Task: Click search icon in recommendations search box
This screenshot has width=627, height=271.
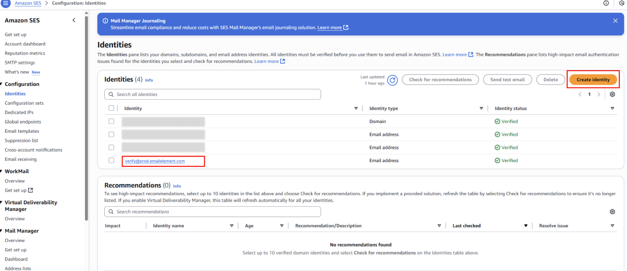Action: click(x=111, y=212)
